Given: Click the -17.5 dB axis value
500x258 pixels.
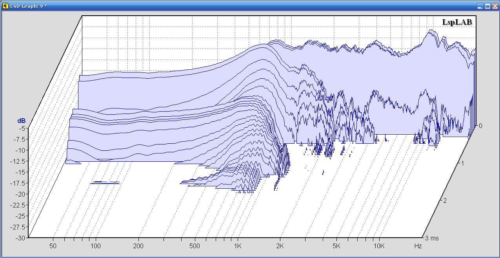Looking at the screenshot, I should click(x=18, y=183).
